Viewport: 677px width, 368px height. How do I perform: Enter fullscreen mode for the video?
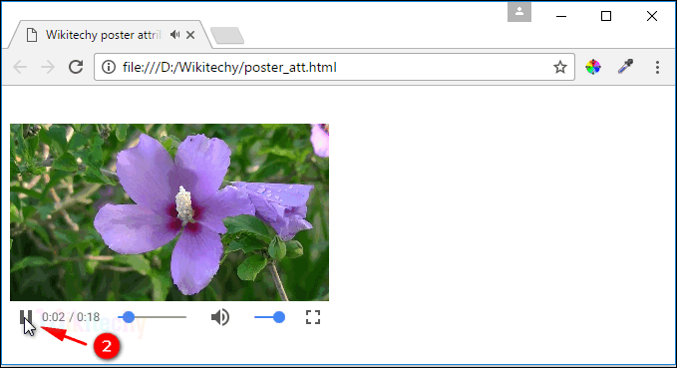point(313,317)
